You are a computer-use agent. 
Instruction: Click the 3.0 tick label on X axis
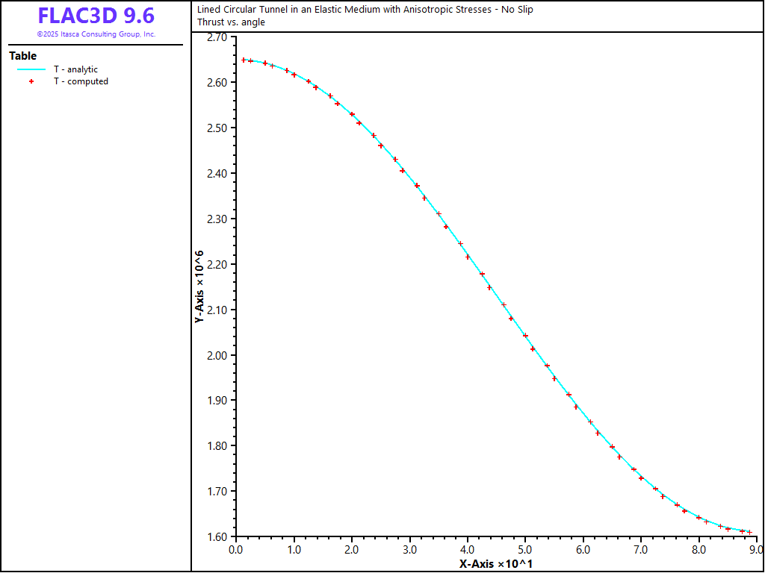click(409, 550)
